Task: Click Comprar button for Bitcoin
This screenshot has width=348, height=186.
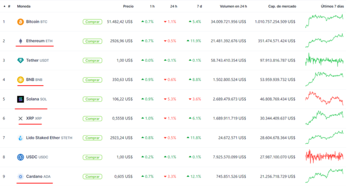Action: (93, 22)
